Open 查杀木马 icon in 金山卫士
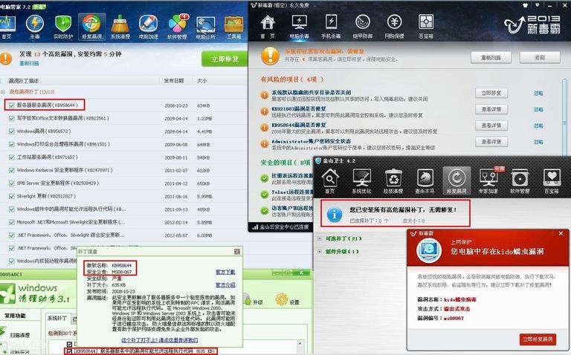Viewport: 571px width, 355px height. (425, 182)
